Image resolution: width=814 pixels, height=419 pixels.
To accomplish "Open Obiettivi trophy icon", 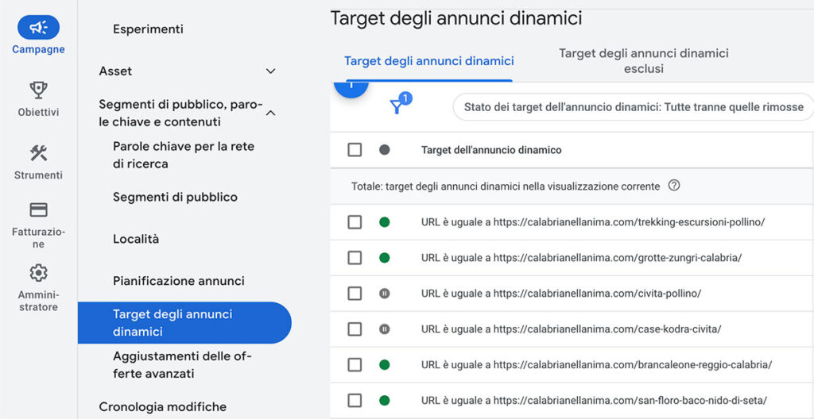I will click(38, 90).
